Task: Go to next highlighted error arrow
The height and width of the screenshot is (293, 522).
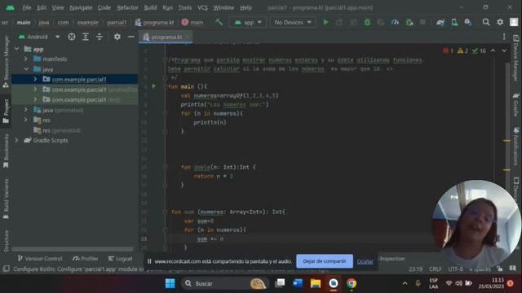Action: coord(504,50)
